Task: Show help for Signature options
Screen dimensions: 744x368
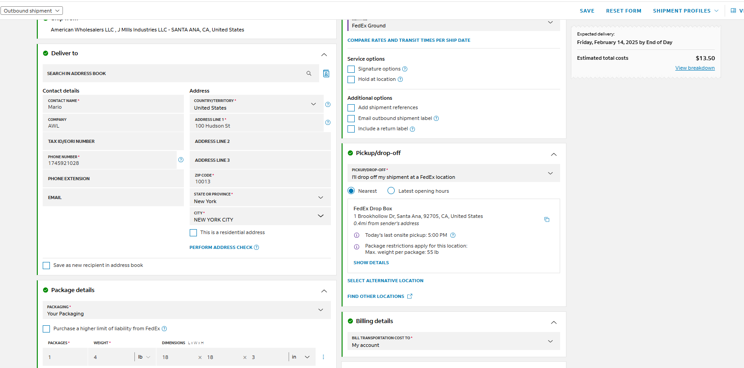Action: [405, 69]
